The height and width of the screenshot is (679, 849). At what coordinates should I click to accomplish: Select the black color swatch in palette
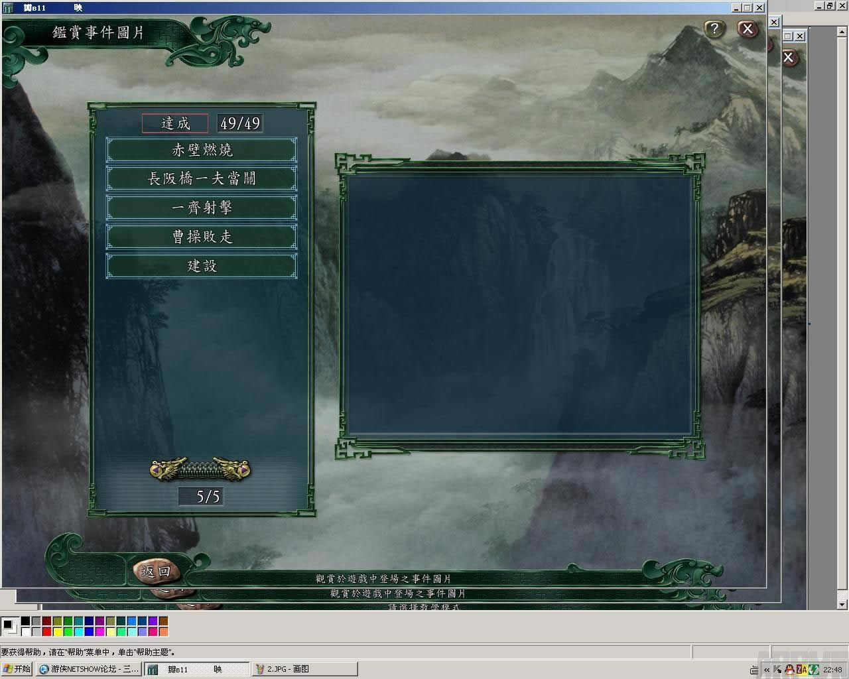(25, 621)
